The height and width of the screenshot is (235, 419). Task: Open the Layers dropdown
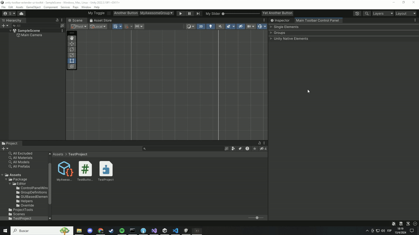point(383,14)
